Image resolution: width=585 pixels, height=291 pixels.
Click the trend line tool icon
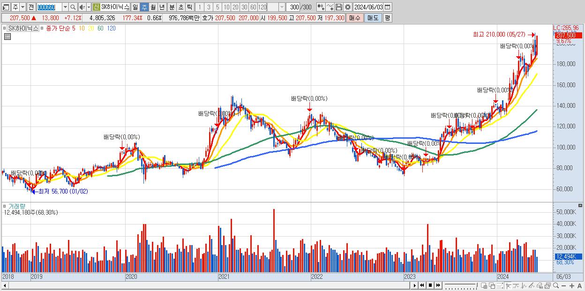pyautogui.click(x=516, y=286)
